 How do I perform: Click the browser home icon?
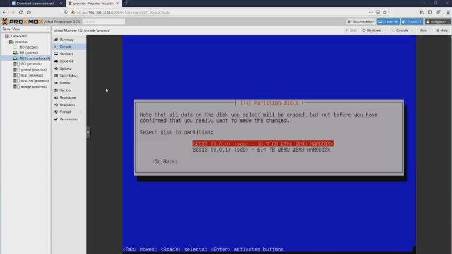pos(29,12)
